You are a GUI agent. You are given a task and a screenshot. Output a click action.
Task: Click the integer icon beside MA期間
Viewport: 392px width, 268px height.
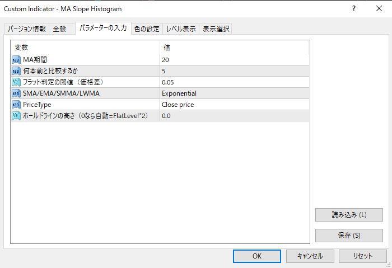(16, 60)
